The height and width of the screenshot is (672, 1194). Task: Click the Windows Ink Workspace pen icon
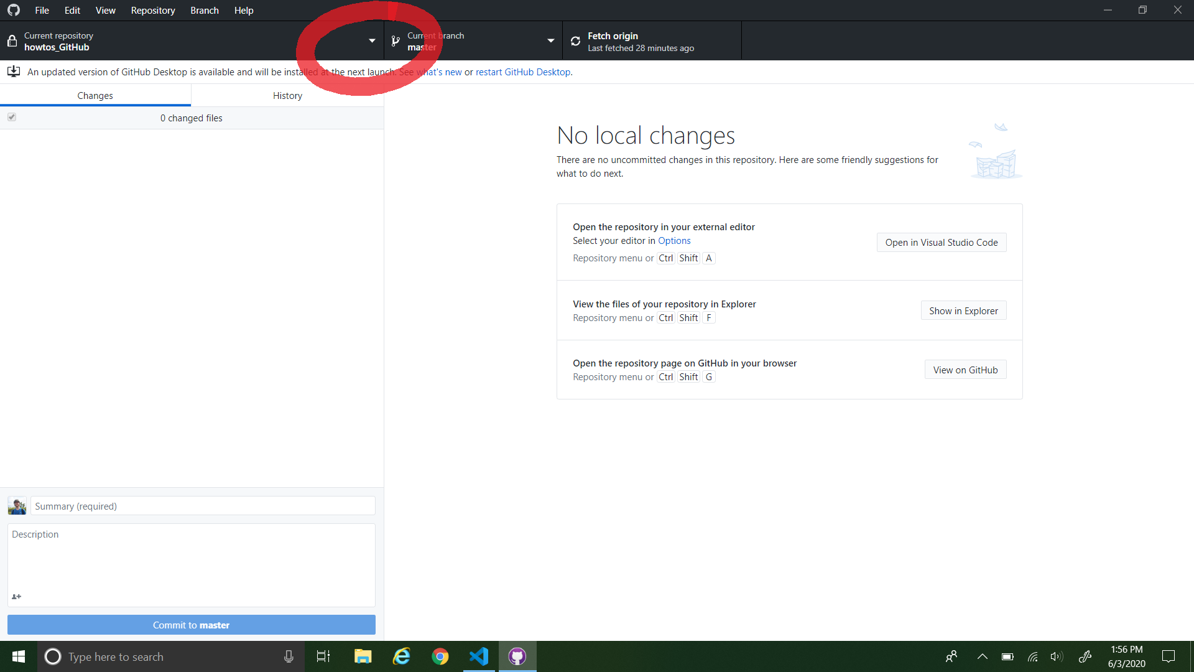(x=1085, y=656)
